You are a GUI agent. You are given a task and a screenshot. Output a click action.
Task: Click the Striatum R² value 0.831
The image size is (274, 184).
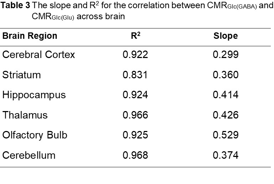135,75
